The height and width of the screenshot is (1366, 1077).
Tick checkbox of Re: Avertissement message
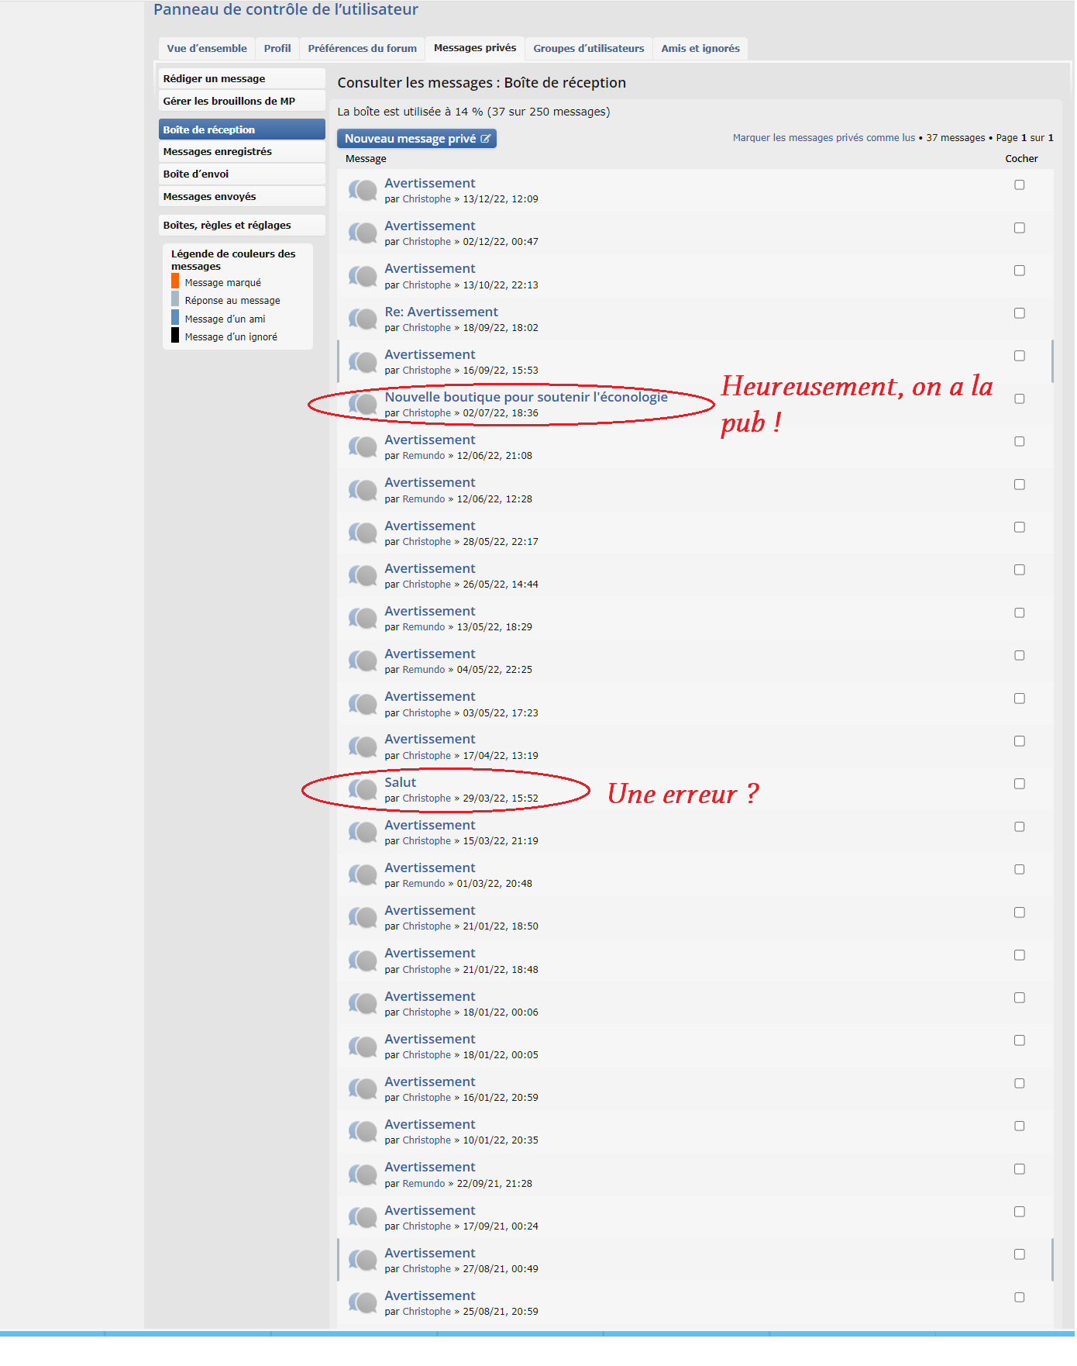tap(1020, 313)
